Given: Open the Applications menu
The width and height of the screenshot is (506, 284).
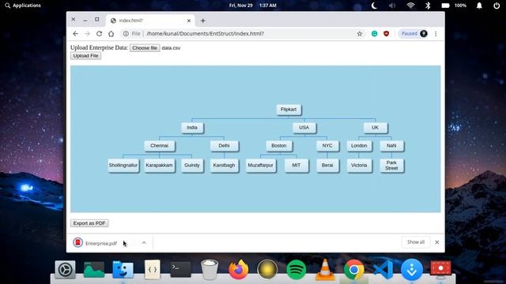Looking at the screenshot, I should pyautogui.click(x=23, y=6).
